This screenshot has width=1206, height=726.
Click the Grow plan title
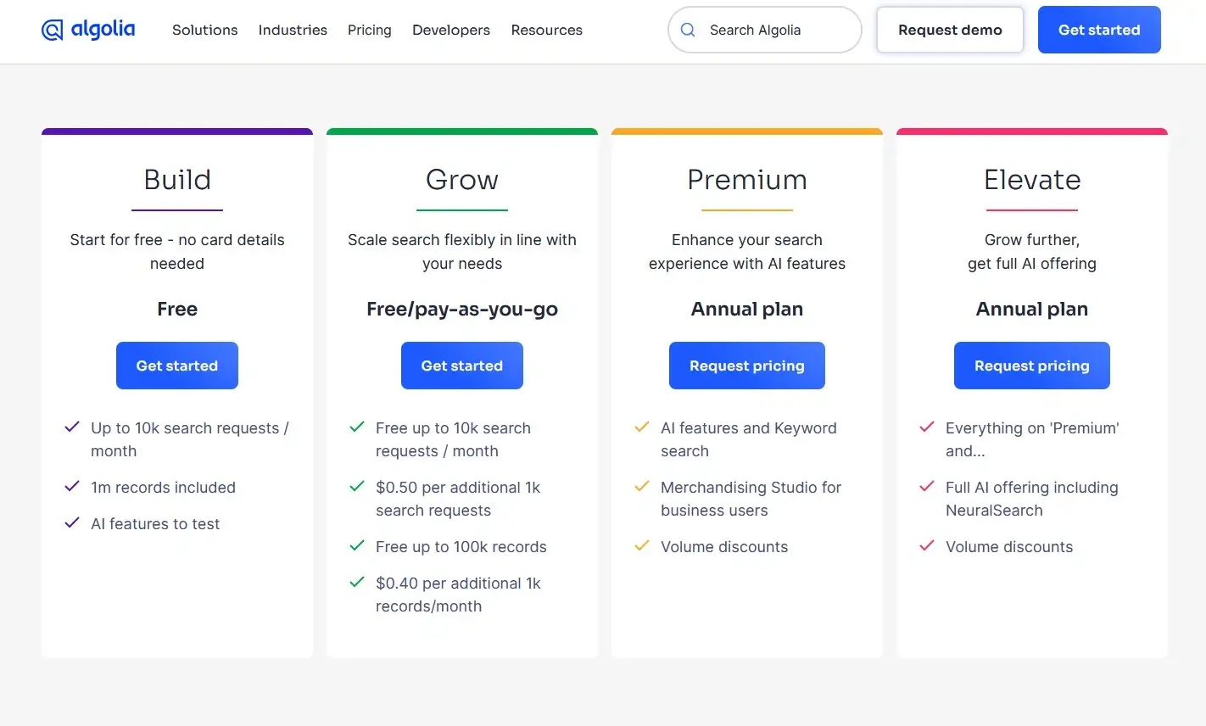(462, 180)
